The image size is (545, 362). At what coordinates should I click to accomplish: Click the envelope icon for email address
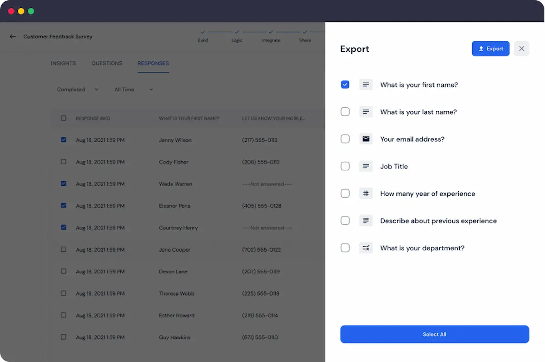366,139
